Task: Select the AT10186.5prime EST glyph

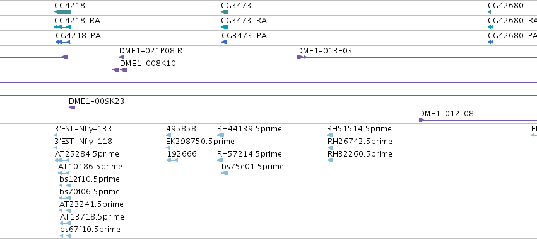Action: click(64, 173)
